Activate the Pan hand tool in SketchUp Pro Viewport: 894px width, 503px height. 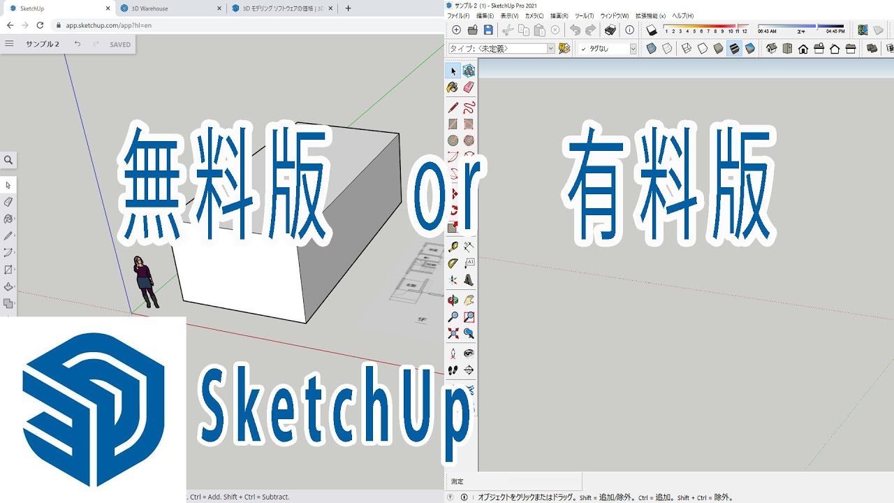click(x=469, y=300)
